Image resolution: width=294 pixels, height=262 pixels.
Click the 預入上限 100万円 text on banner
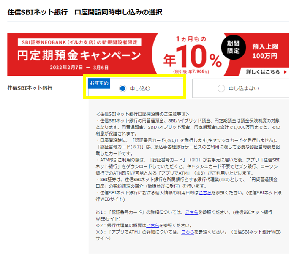[x=265, y=51]
